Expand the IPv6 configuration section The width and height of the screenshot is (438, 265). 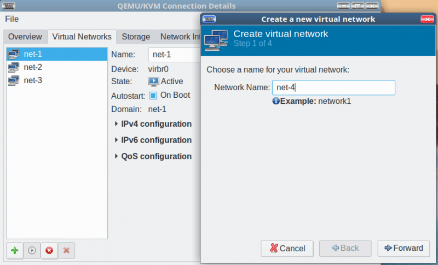[x=117, y=140]
